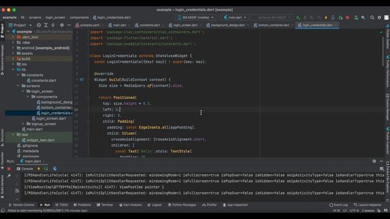390x219 pixels.
Task: Open the Problems tool window
Action: point(82,205)
